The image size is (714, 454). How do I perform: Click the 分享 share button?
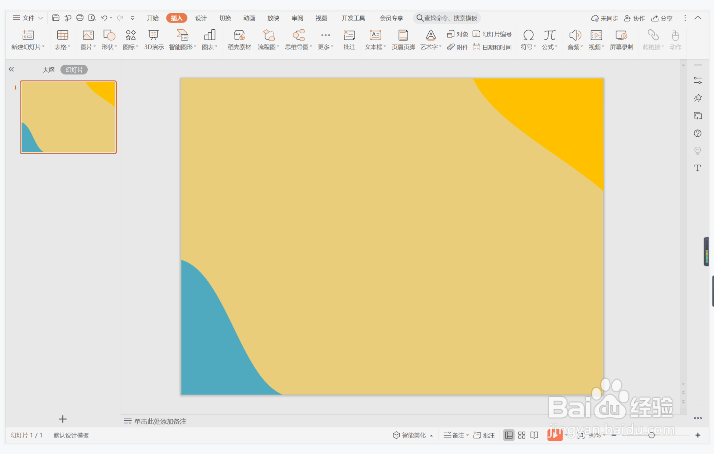662,18
